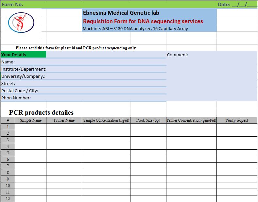
Task: Click the Comment: box
Action: pos(212,76)
